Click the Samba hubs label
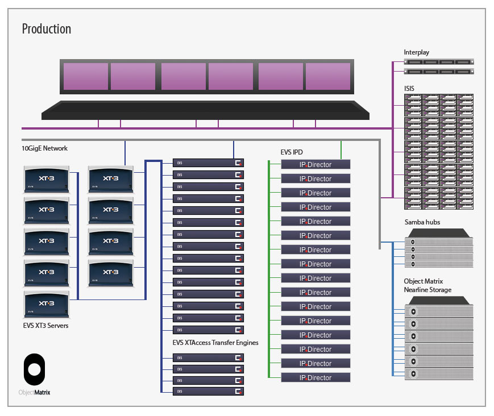Screen dimensions: 494x416 coord(422,222)
